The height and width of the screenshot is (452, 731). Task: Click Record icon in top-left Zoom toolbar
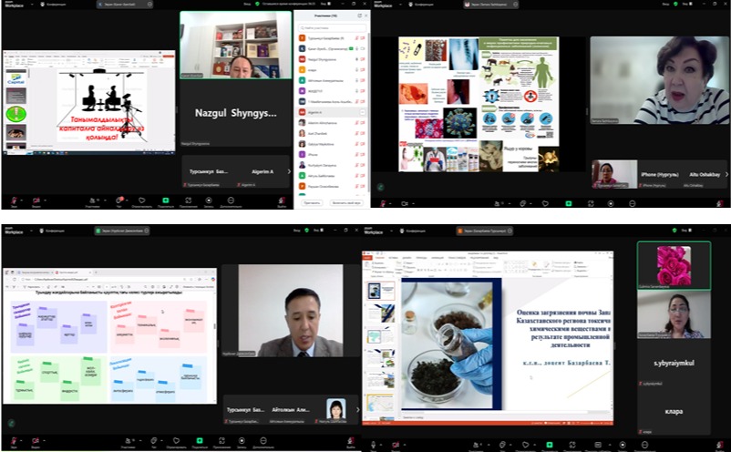[209, 200]
